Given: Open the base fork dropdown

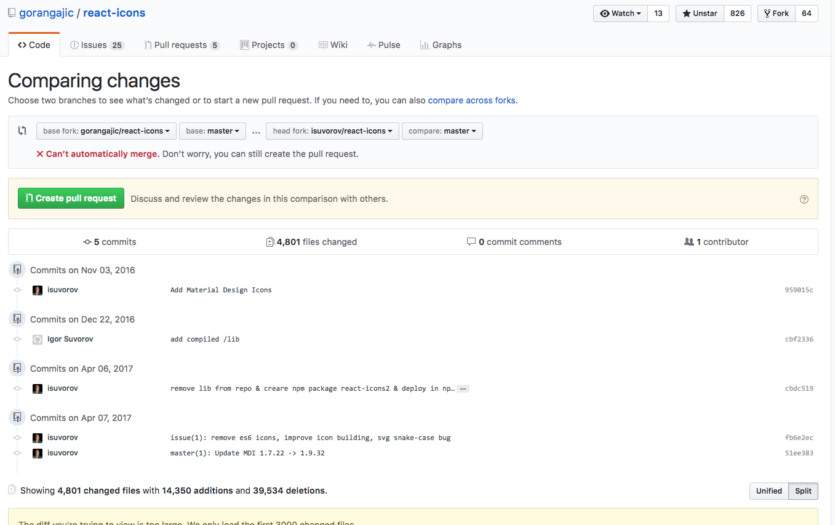Looking at the screenshot, I should 106,131.
